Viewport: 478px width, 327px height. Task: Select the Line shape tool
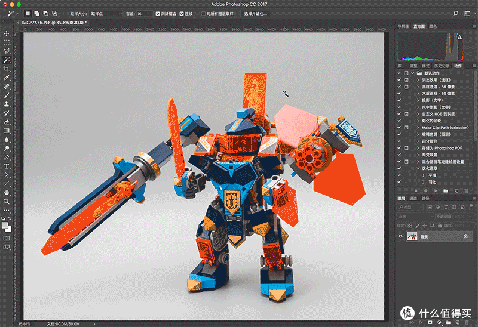click(x=7, y=184)
